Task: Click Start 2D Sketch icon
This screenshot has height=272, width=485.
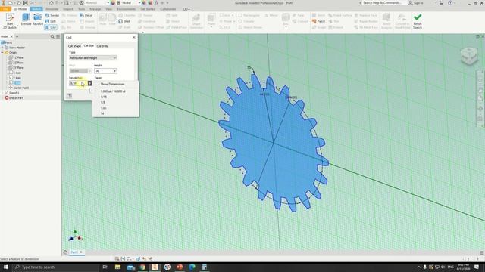Action: pyautogui.click(x=10, y=18)
